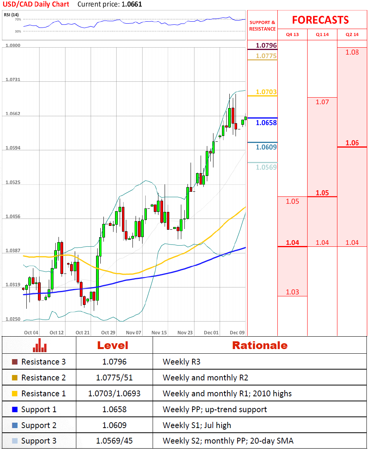The image size is (368, 449).
Task: Click the Support 2 row label
Action: [39, 425]
